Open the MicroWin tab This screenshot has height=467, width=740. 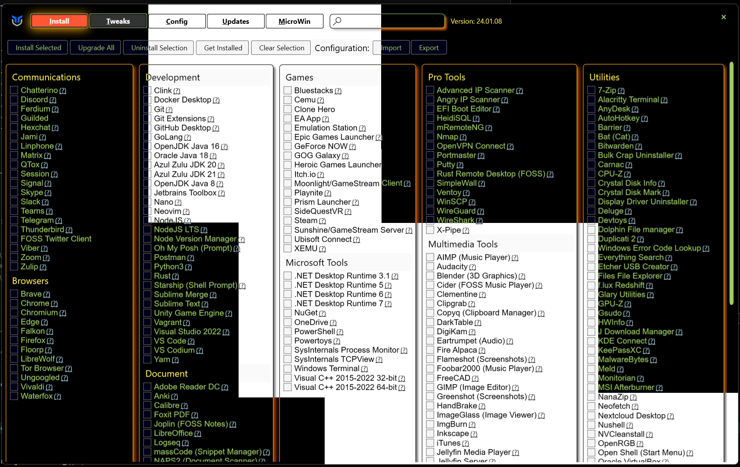pos(294,21)
